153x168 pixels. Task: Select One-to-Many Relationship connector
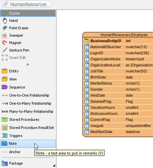(x=28, y=104)
